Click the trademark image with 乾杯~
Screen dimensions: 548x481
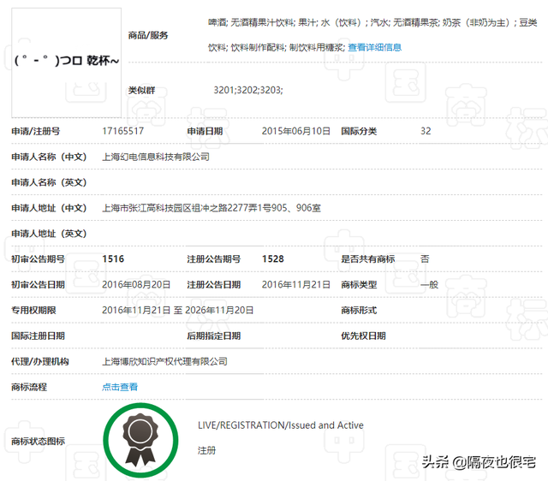(67, 62)
